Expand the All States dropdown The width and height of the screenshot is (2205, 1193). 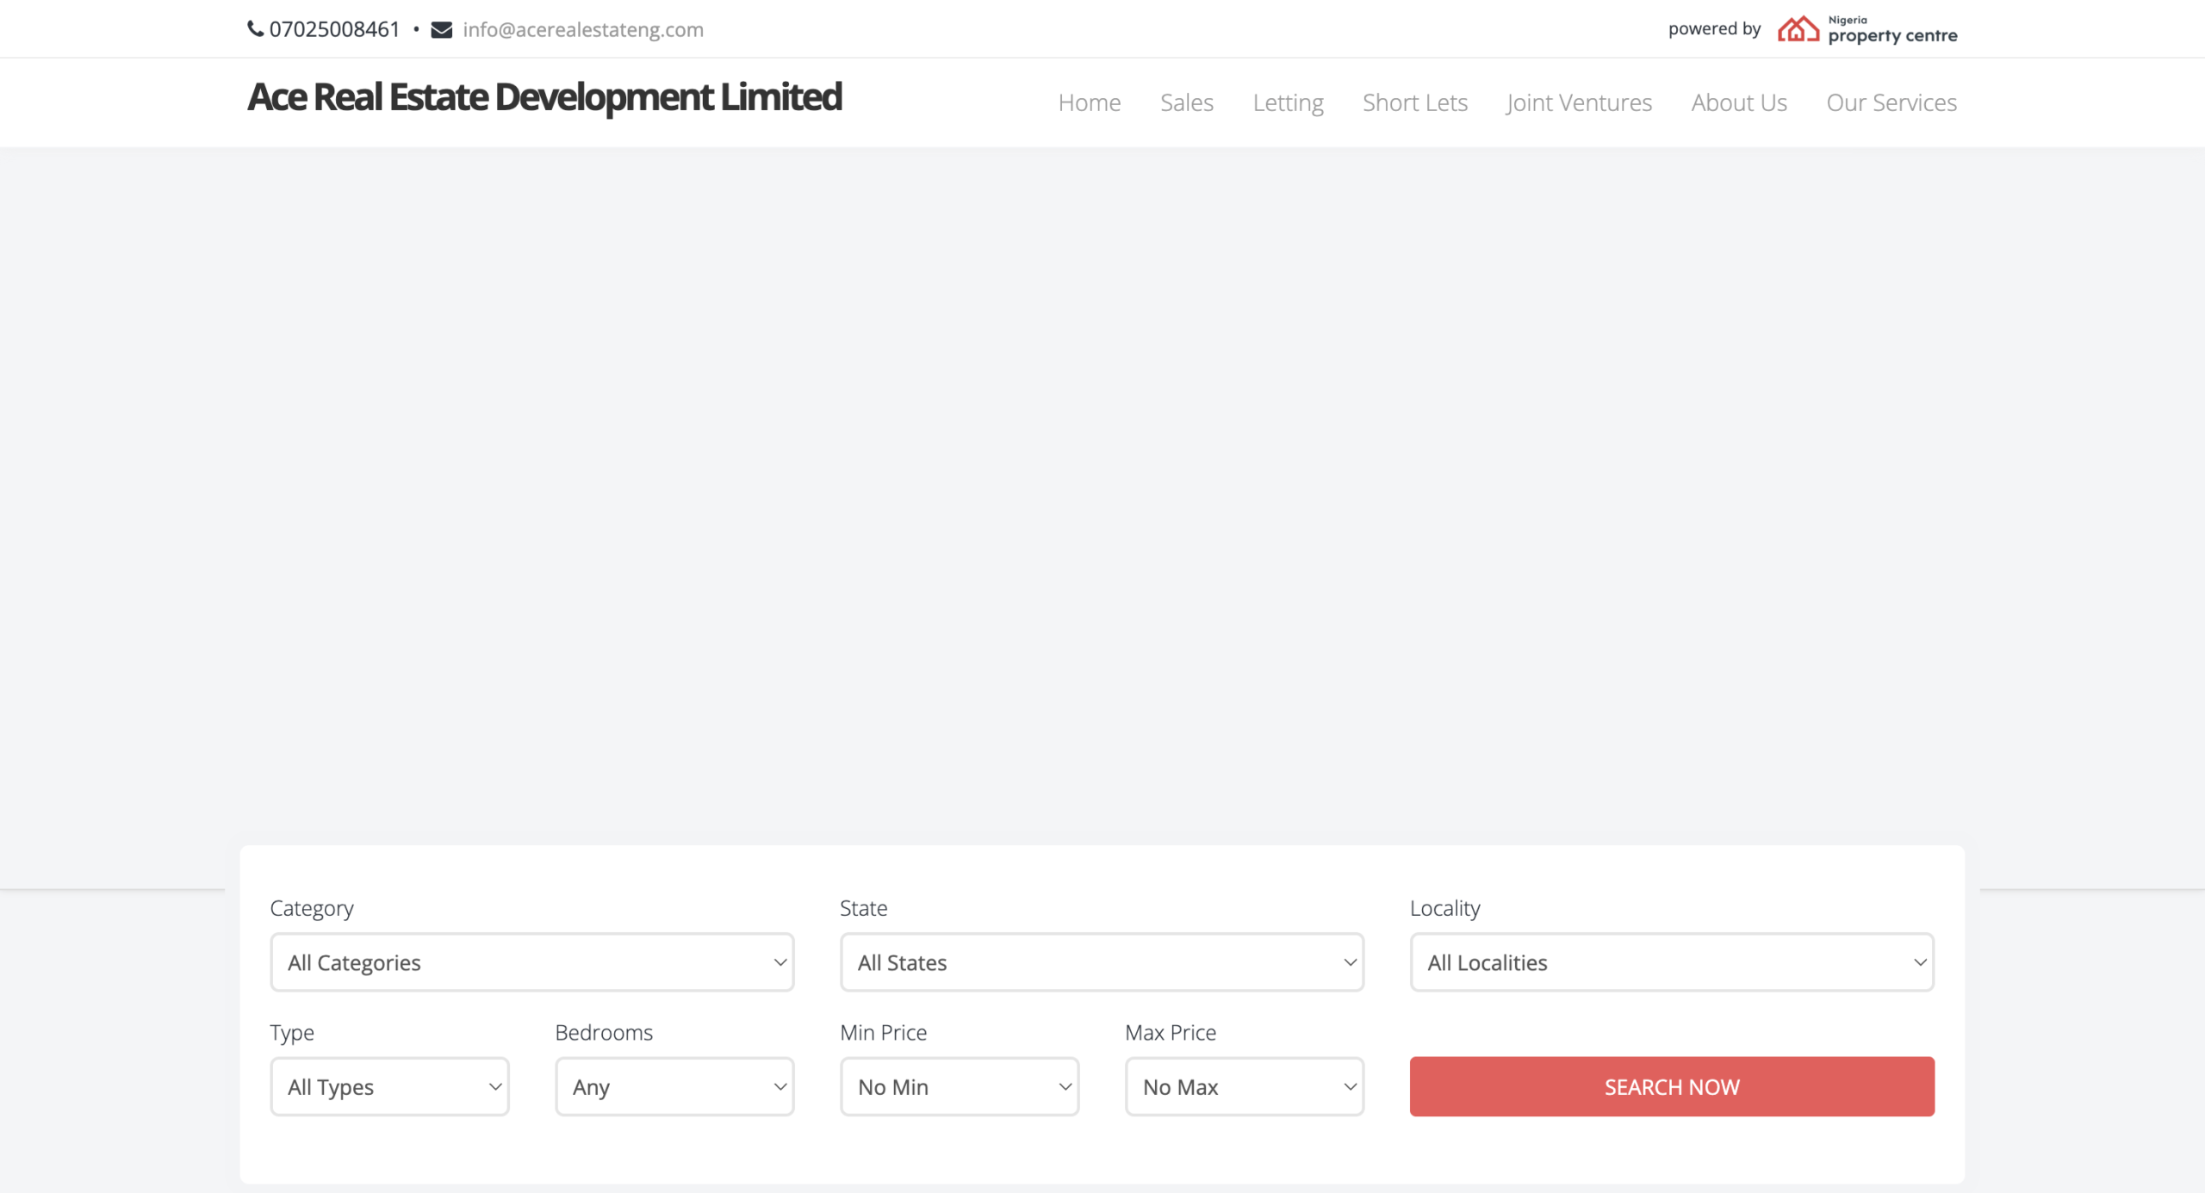(x=1102, y=962)
